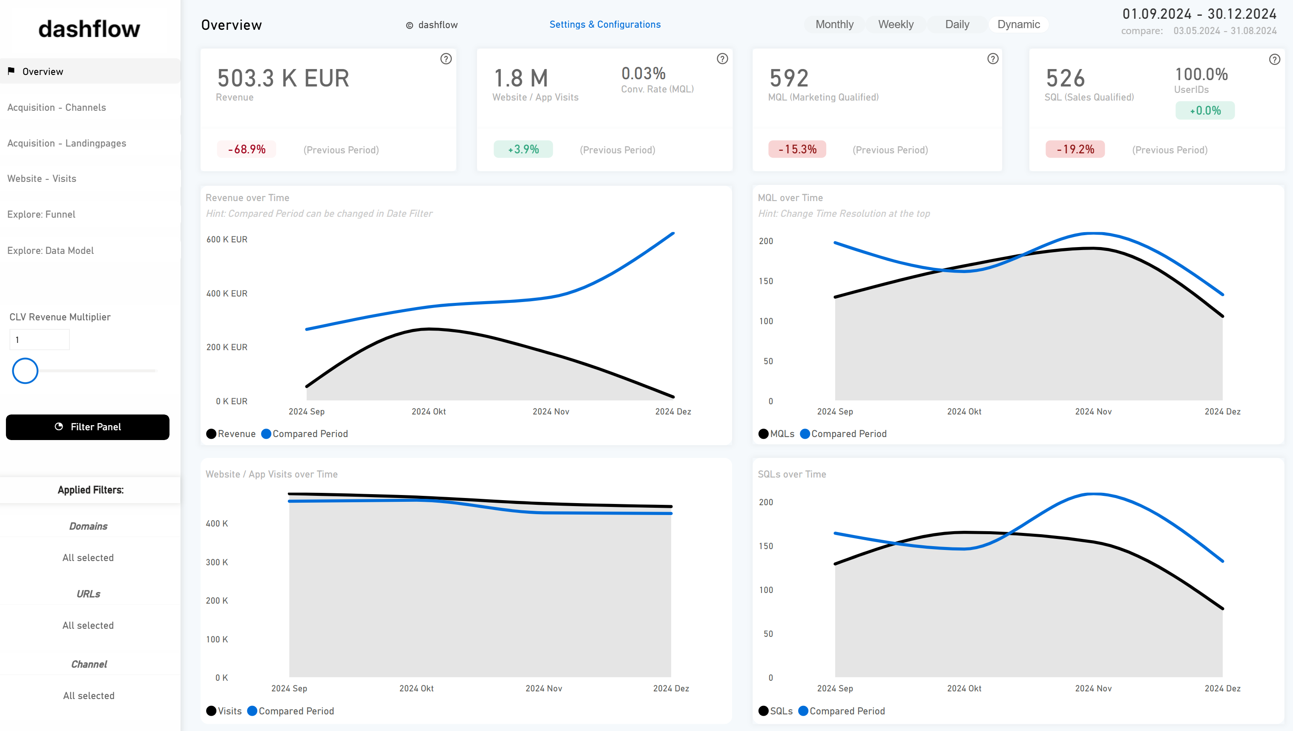The width and height of the screenshot is (1293, 731).
Task: Switch time resolution to Weekly
Action: (x=896, y=24)
